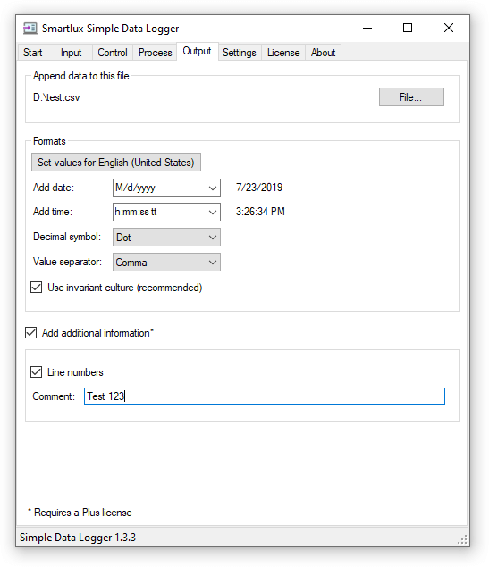Image resolution: width=489 pixels, height=567 pixels.
Task: Click the Output tab
Action: 197,51
